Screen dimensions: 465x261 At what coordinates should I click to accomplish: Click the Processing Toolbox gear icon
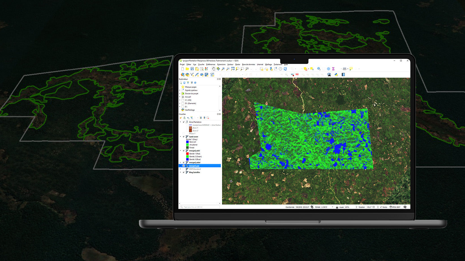(x=328, y=69)
